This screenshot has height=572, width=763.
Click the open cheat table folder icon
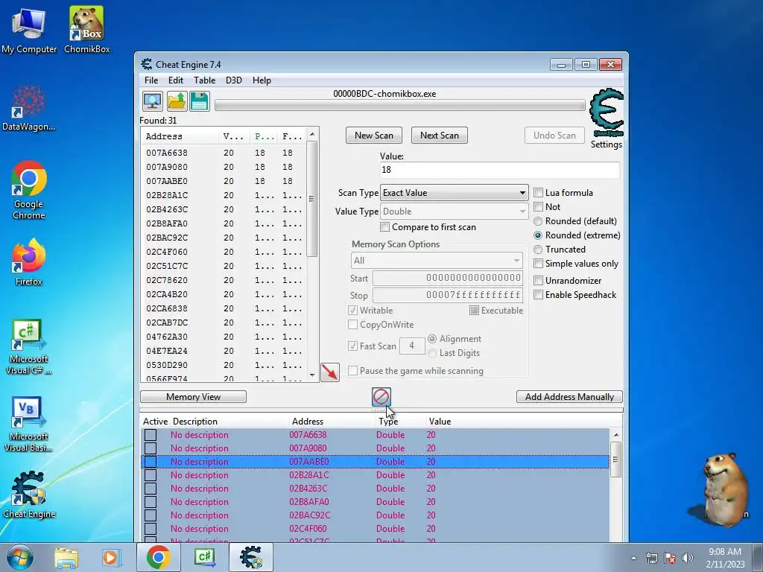tap(176, 101)
